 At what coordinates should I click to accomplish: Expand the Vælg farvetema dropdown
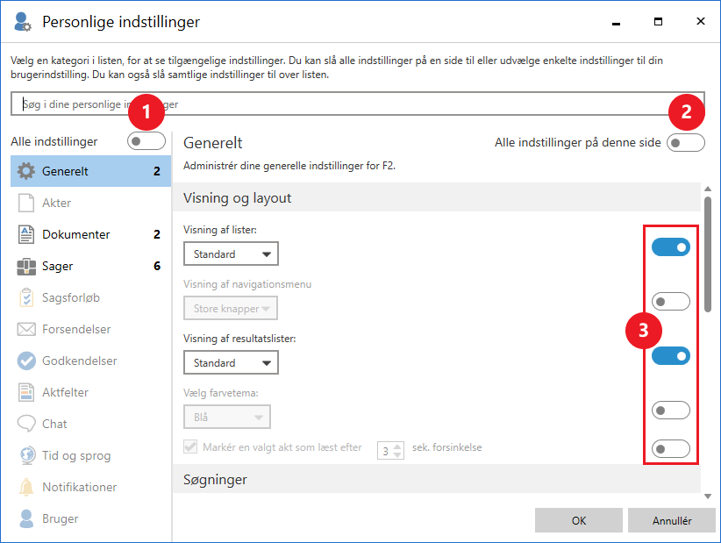[x=226, y=417]
